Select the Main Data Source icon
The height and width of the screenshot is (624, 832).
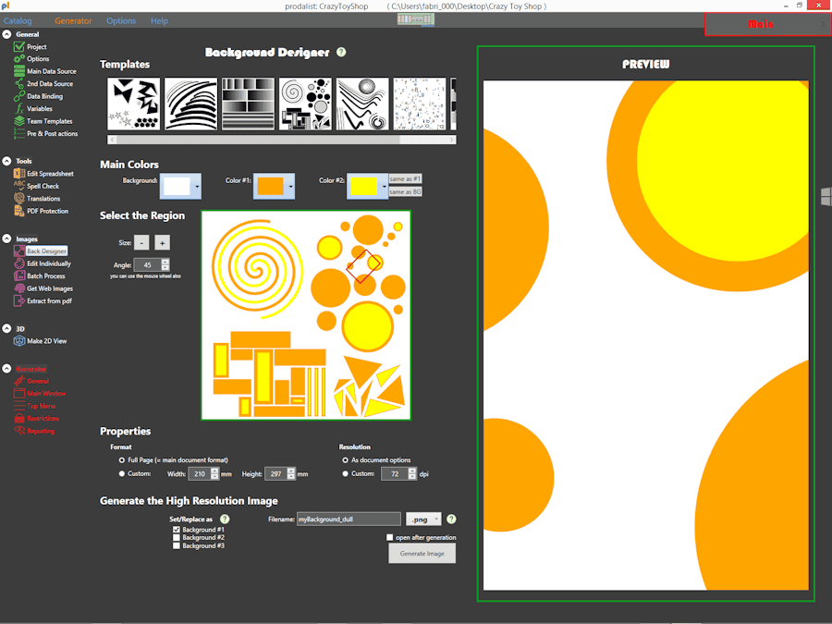pyautogui.click(x=19, y=71)
